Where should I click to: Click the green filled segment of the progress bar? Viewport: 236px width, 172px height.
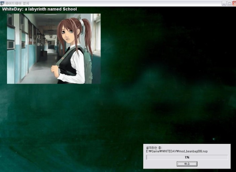[147, 157]
